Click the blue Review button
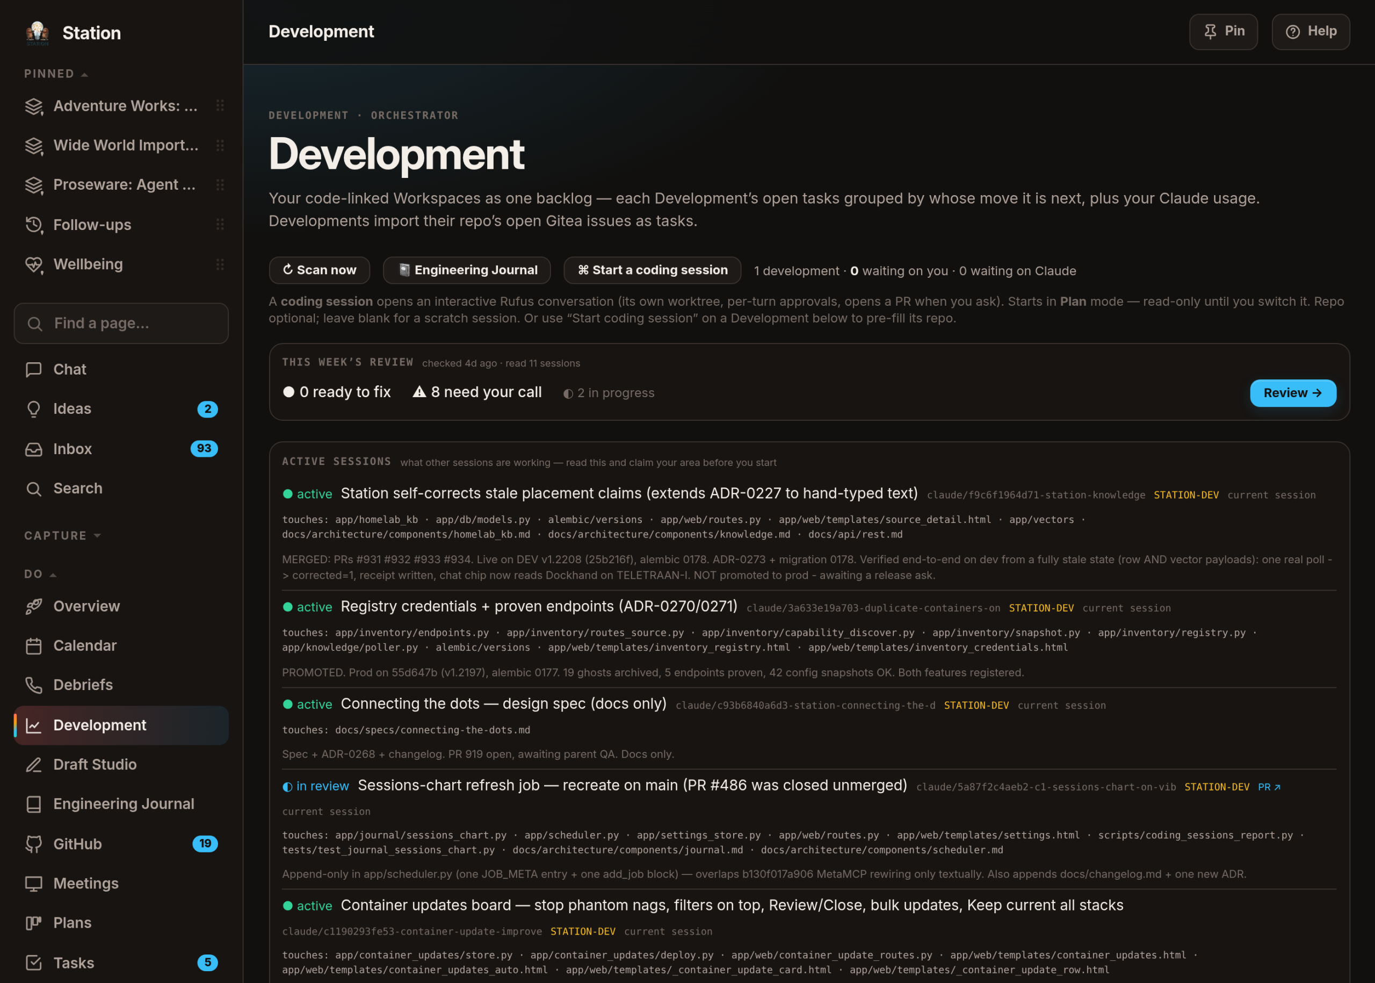 coord(1293,393)
